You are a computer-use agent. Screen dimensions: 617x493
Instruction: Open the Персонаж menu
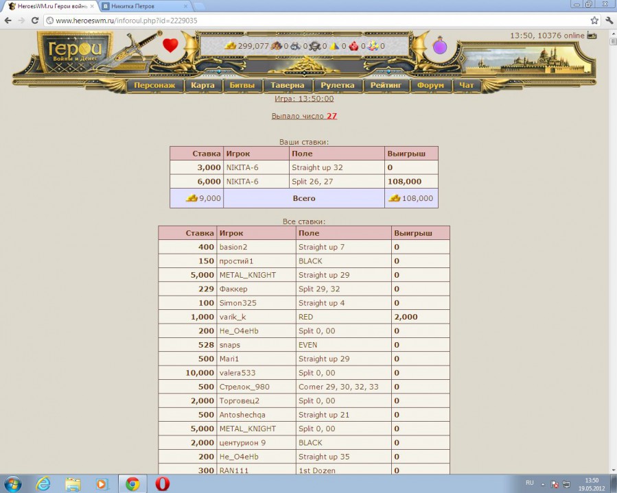coord(155,86)
